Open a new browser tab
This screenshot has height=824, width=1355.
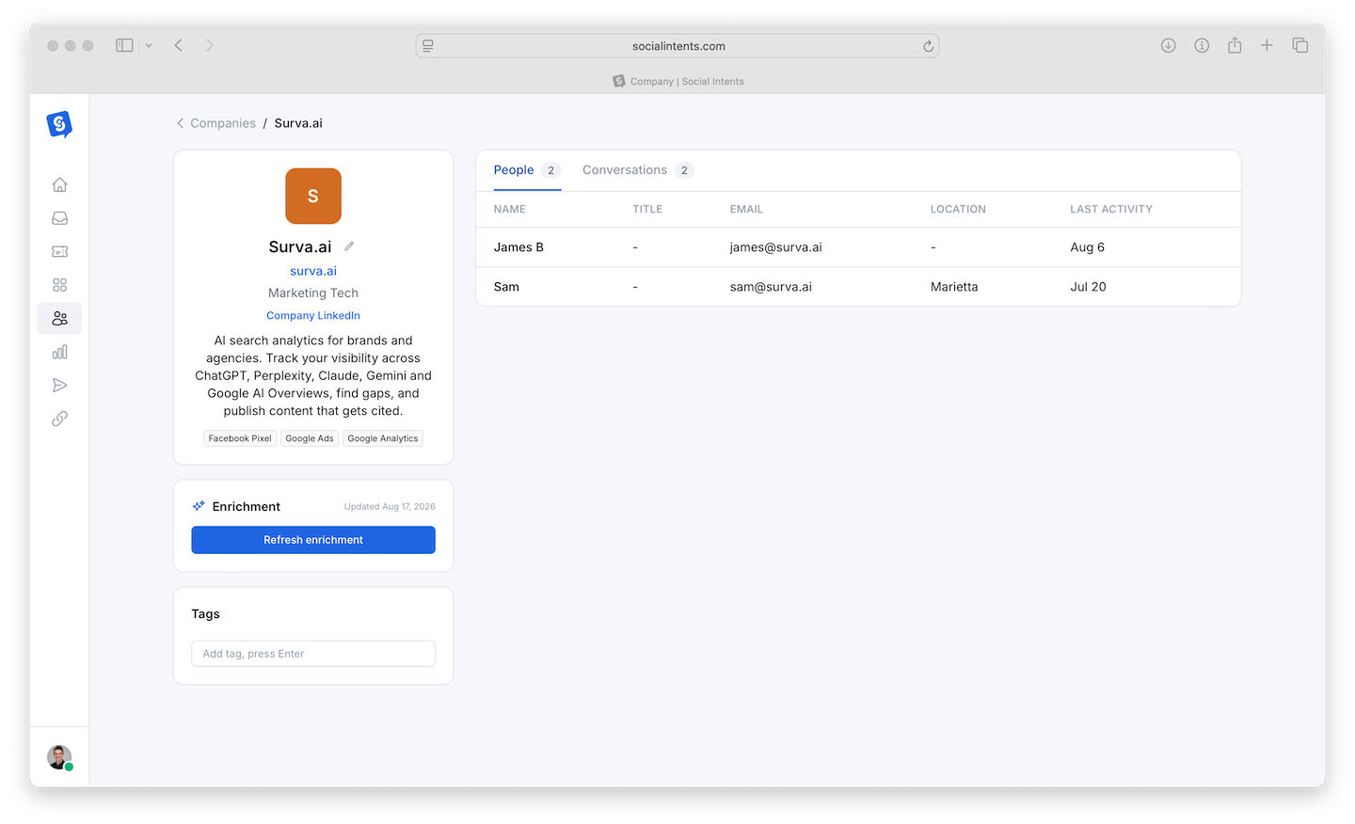pos(1267,45)
